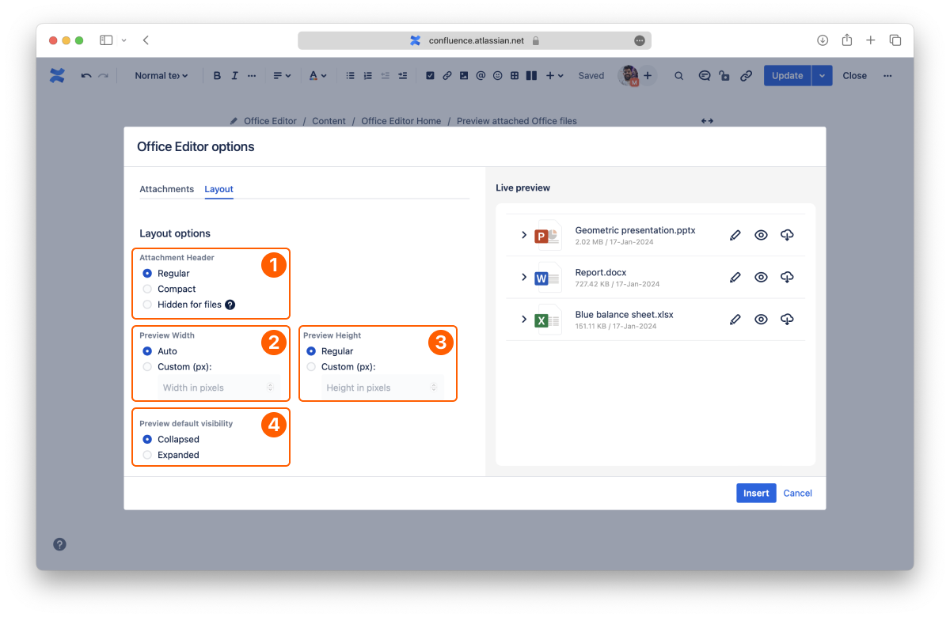Expand the Report.docx row chevron
950x617 pixels.
click(x=524, y=277)
